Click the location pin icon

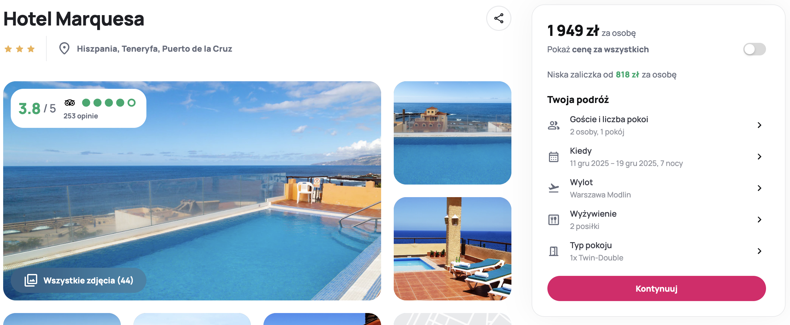(x=64, y=48)
